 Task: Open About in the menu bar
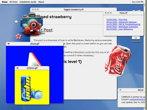(41, 2)
